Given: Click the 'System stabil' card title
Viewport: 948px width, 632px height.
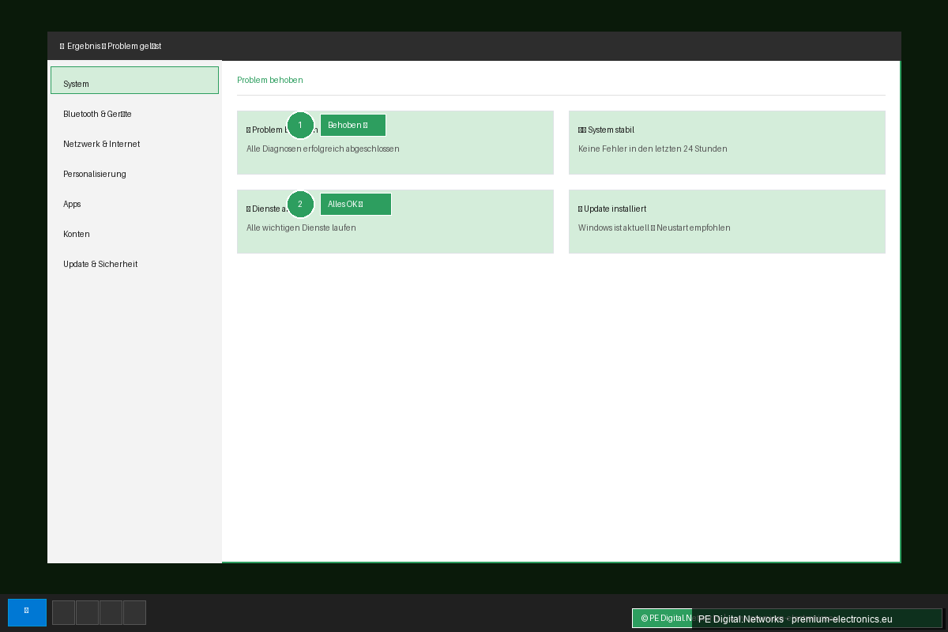Looking at the screenshot, I should (x=606, y=130).
